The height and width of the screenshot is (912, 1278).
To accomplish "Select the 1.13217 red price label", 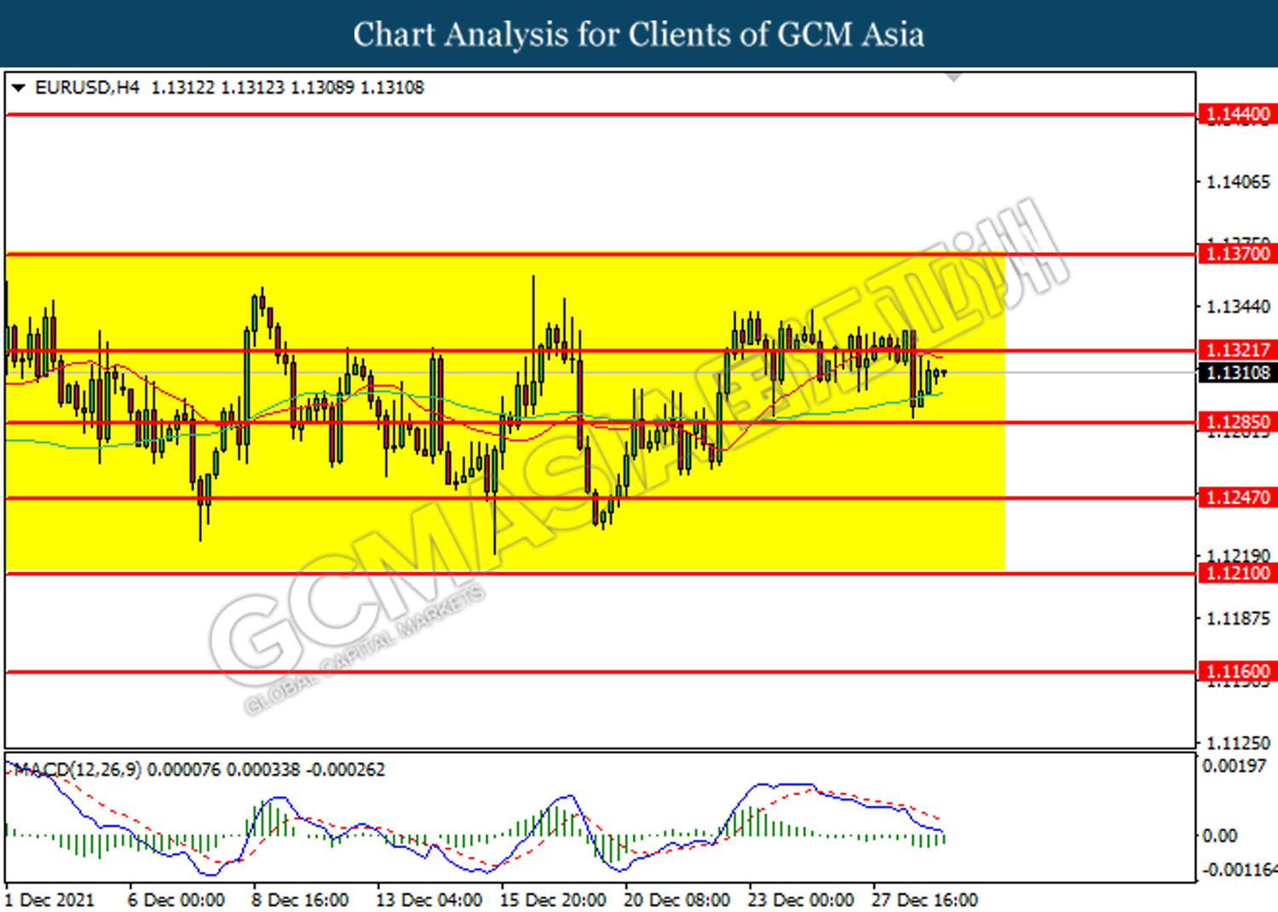I will [1238, 350].
